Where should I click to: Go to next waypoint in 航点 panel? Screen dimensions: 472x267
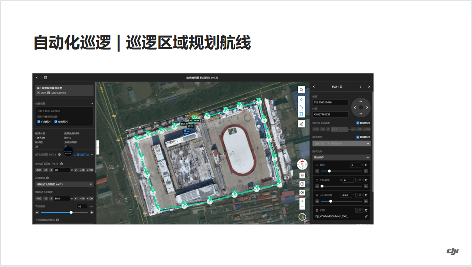[x=360, y=87]
